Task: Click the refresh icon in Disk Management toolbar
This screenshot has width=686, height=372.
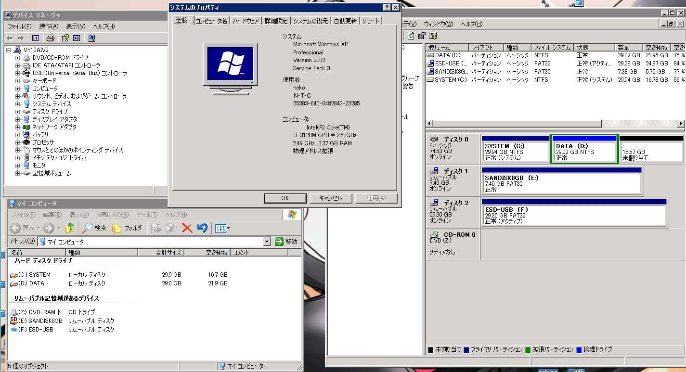Action: click(411, 36)
